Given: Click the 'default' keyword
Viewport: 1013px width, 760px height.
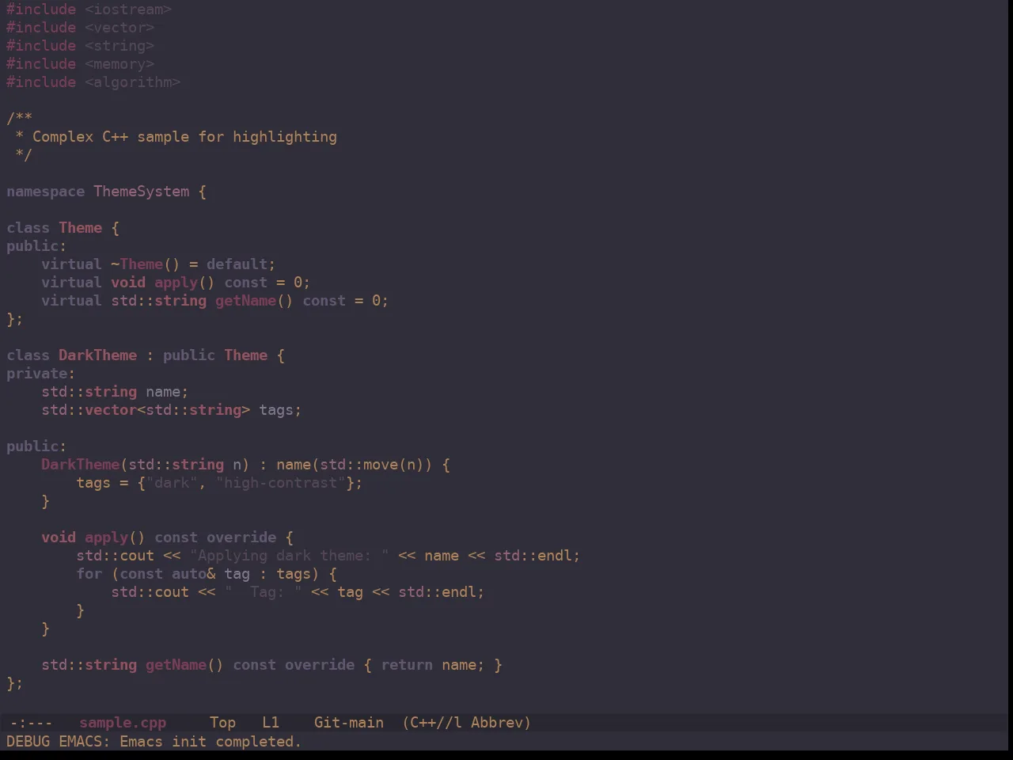Looking at the screenshot, I should (237, 264).
